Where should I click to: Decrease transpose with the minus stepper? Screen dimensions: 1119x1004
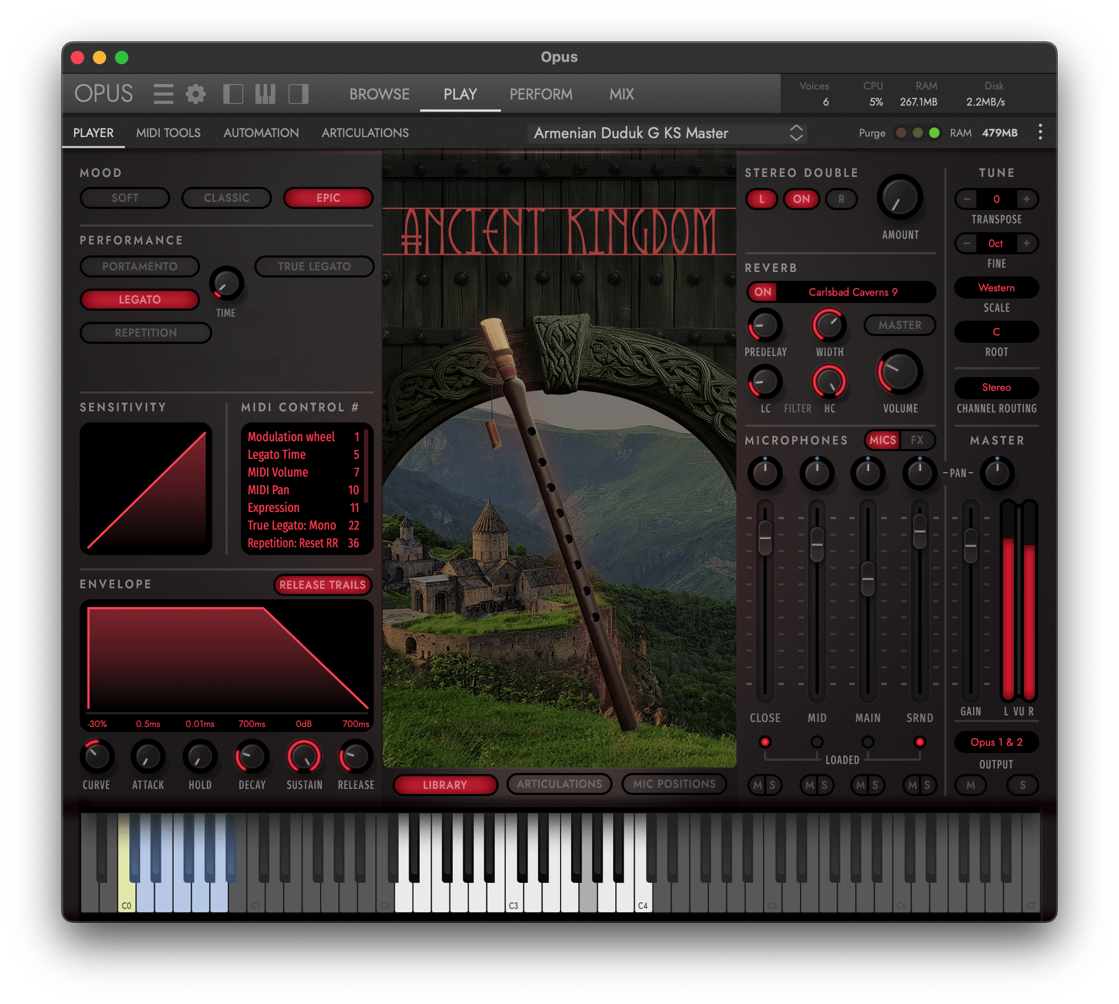click(x=966, y=199)
